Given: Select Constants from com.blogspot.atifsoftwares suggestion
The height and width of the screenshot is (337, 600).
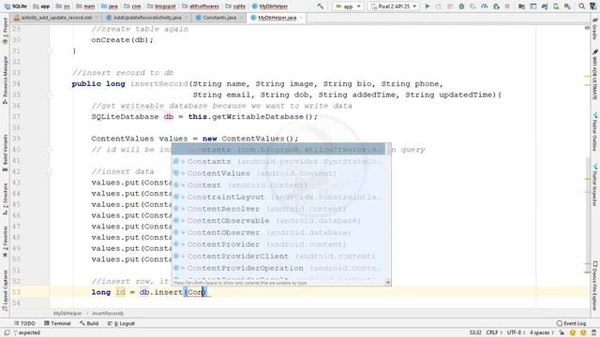Looking at the screenshot, I should pos(279,150).
